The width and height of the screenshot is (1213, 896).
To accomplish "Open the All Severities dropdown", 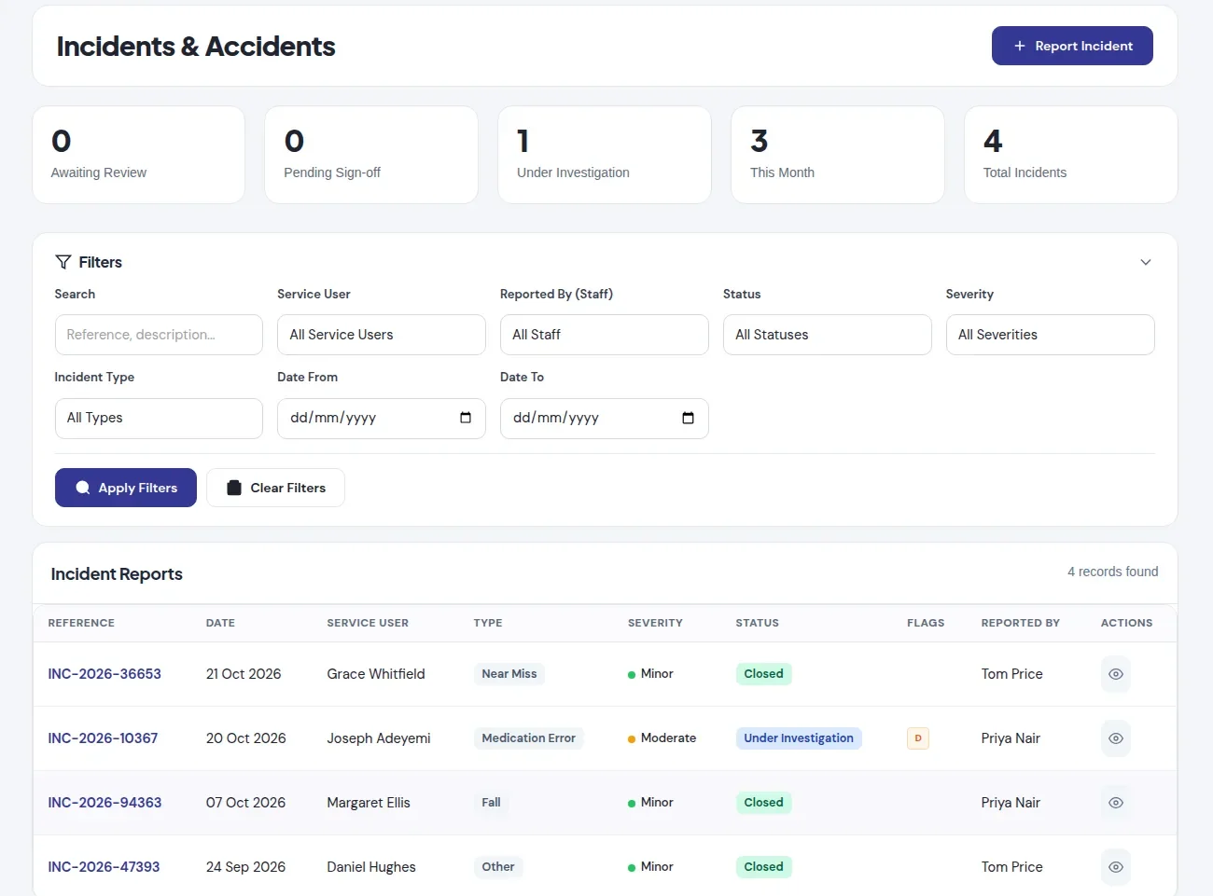I will [x=1051, y=335].
